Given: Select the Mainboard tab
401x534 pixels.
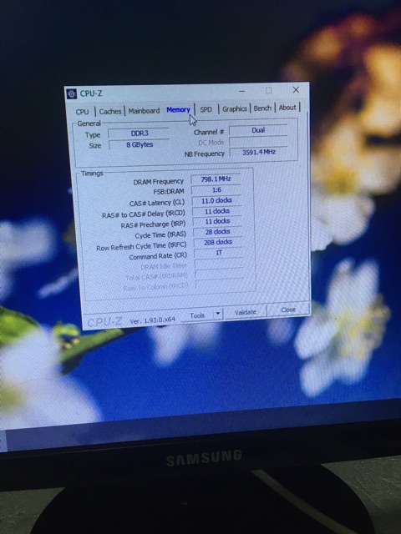Looking at the screenshot, I should (x=144, y=111).
